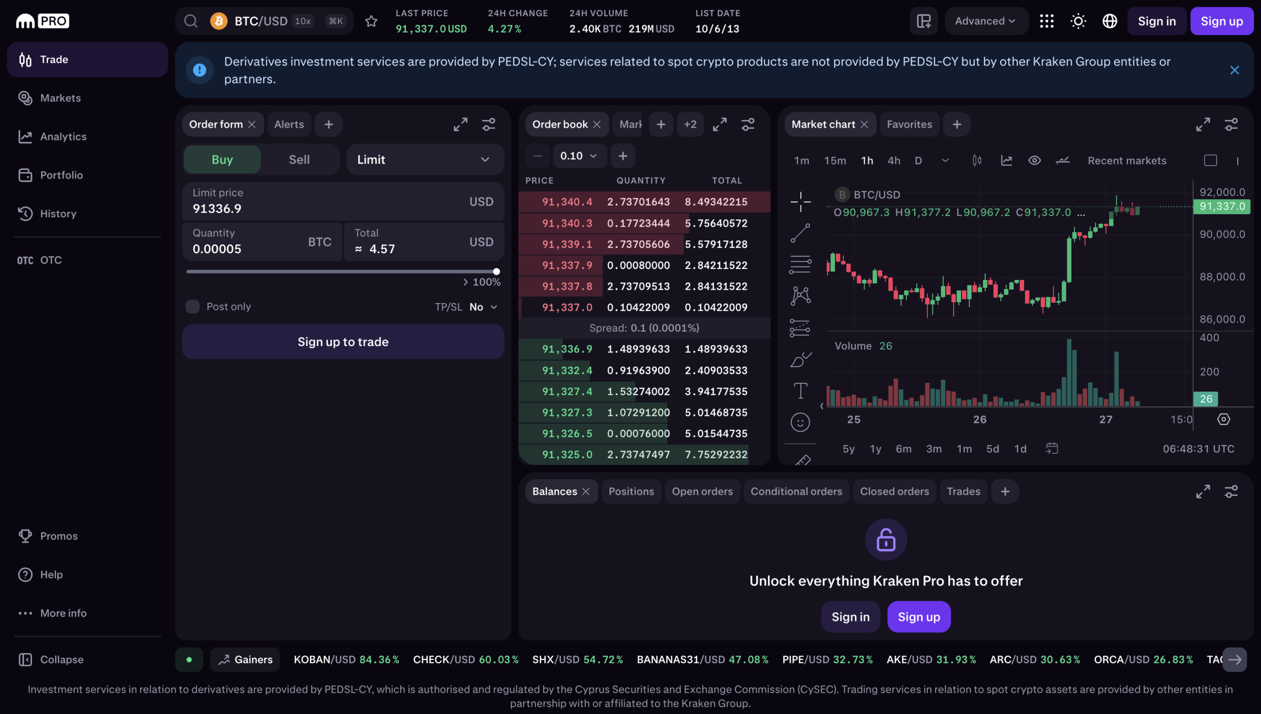
Task: Select the Sell side toggle
Action: 299,159
